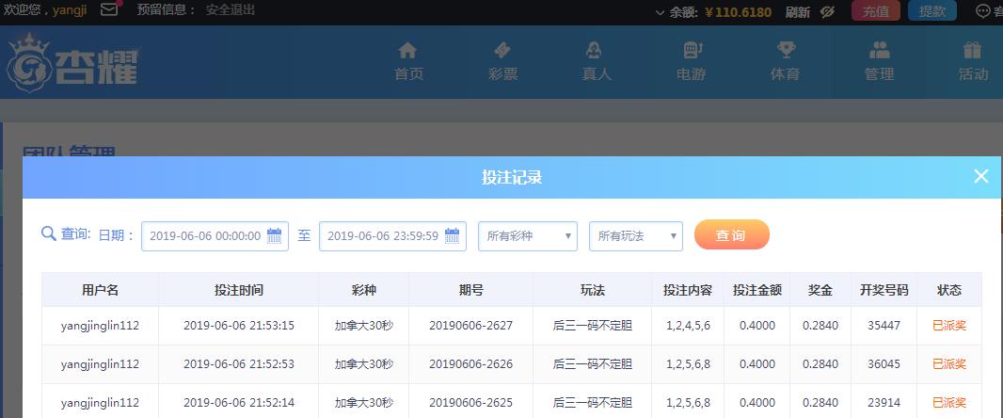Viewport: 1003px width, 418px height.
Task: Click the 首页 home icon
Action: point(407,50)
